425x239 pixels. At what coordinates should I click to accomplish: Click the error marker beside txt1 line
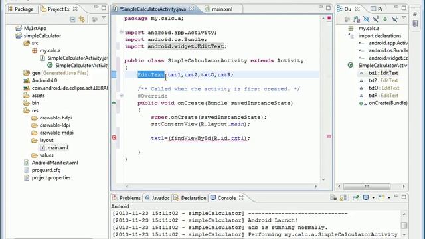[x=114, y=137]
